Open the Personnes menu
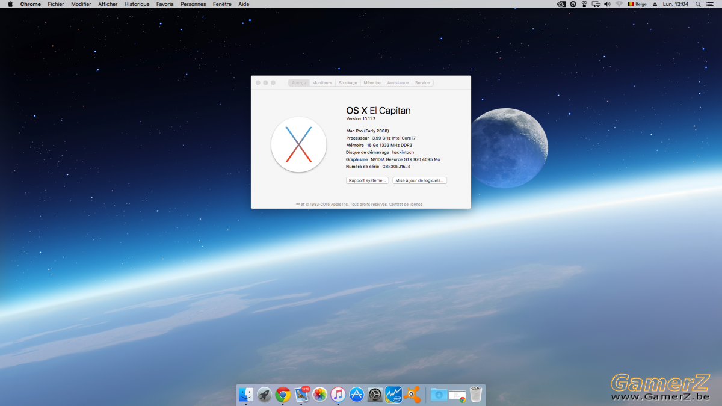 (x=193, y=4)
